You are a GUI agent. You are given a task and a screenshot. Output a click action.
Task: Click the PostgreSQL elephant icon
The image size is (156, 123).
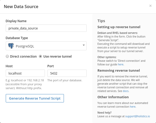pos(11,46)
